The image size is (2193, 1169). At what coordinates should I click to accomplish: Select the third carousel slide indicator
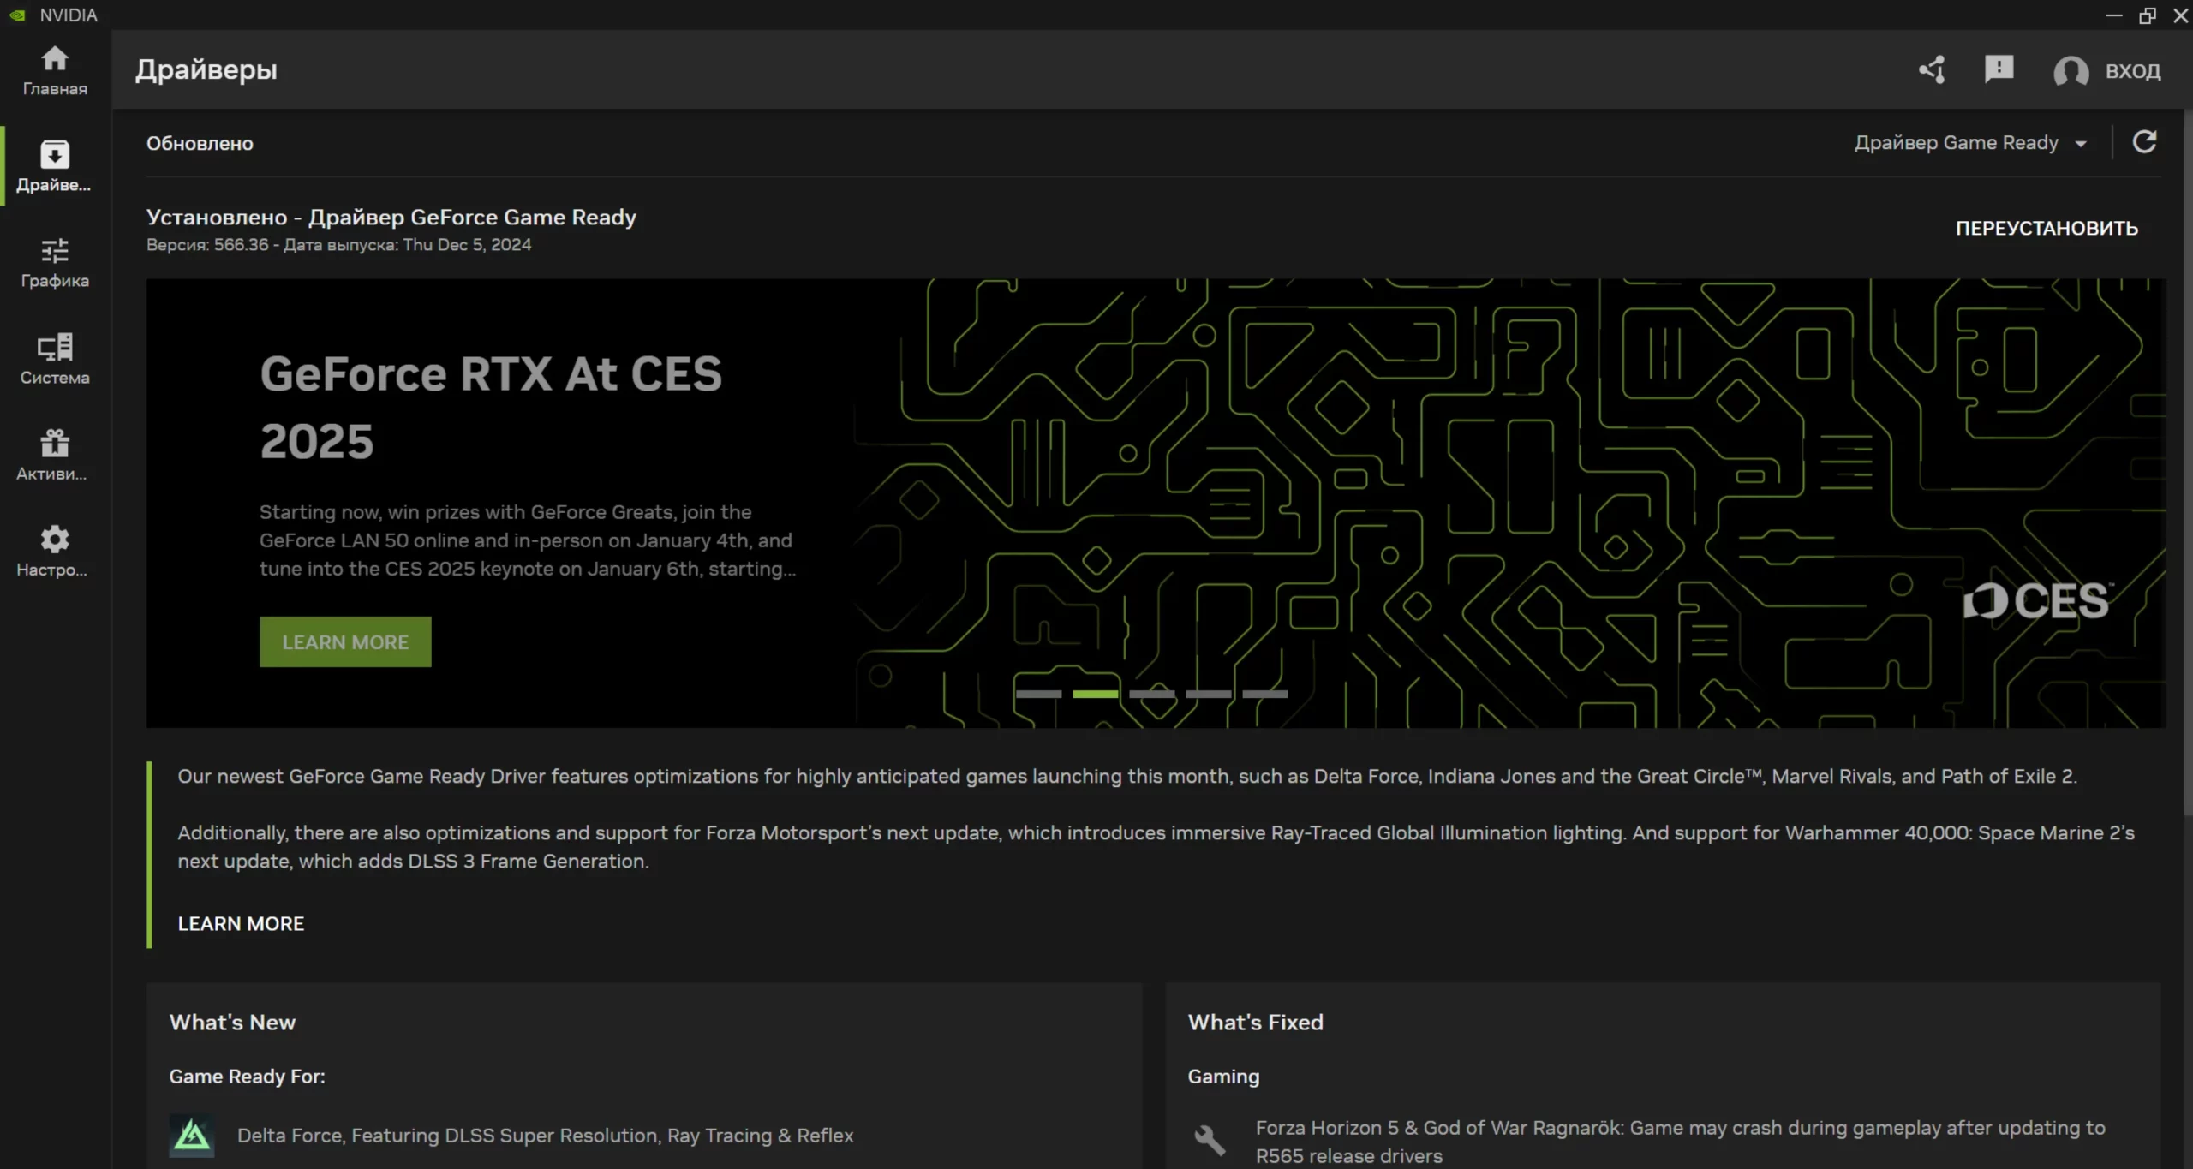pos(1151,694)
